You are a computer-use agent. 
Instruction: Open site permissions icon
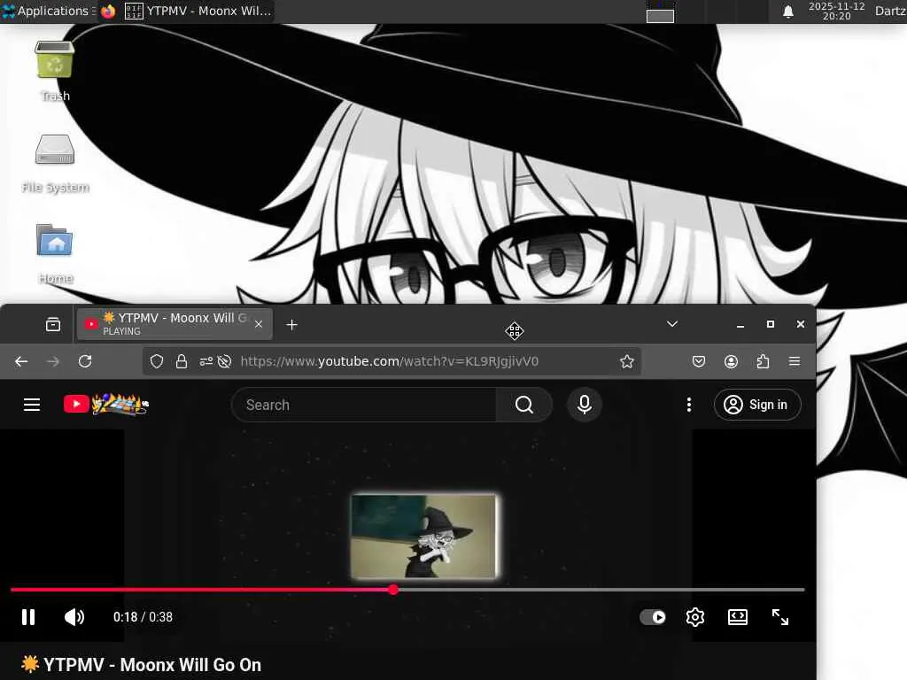(205, 361)
